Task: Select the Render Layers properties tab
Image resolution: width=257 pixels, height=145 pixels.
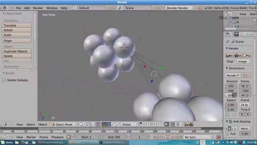Action: click(241, 34)
